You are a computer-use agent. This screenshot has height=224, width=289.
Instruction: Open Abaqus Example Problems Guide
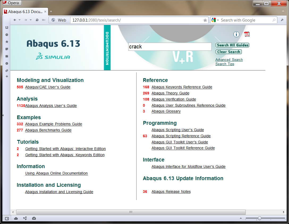coord(54,124)
